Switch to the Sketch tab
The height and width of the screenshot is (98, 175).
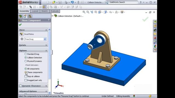(44, 11)
